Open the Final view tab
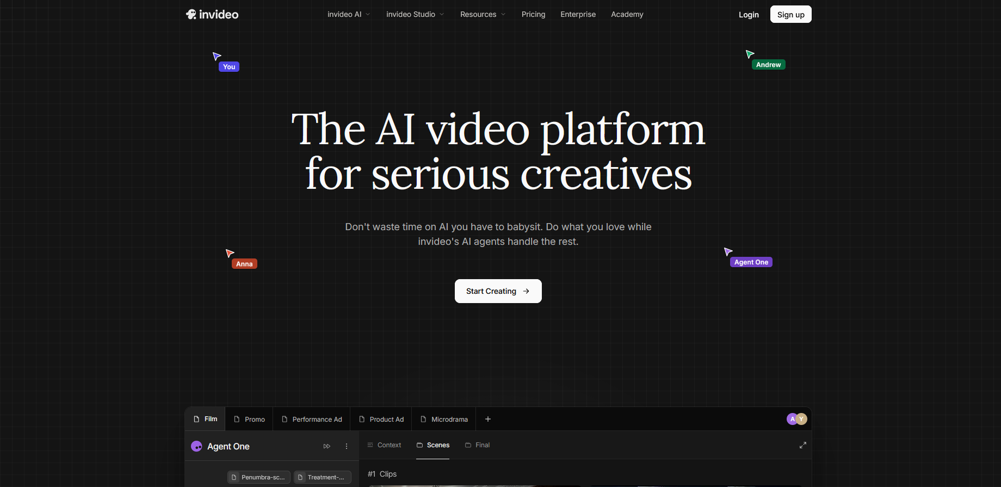This screenshot has height=487, width=1001. [477, 445]
